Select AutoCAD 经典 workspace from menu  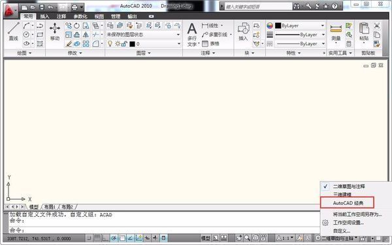click(x=348, y=203)
